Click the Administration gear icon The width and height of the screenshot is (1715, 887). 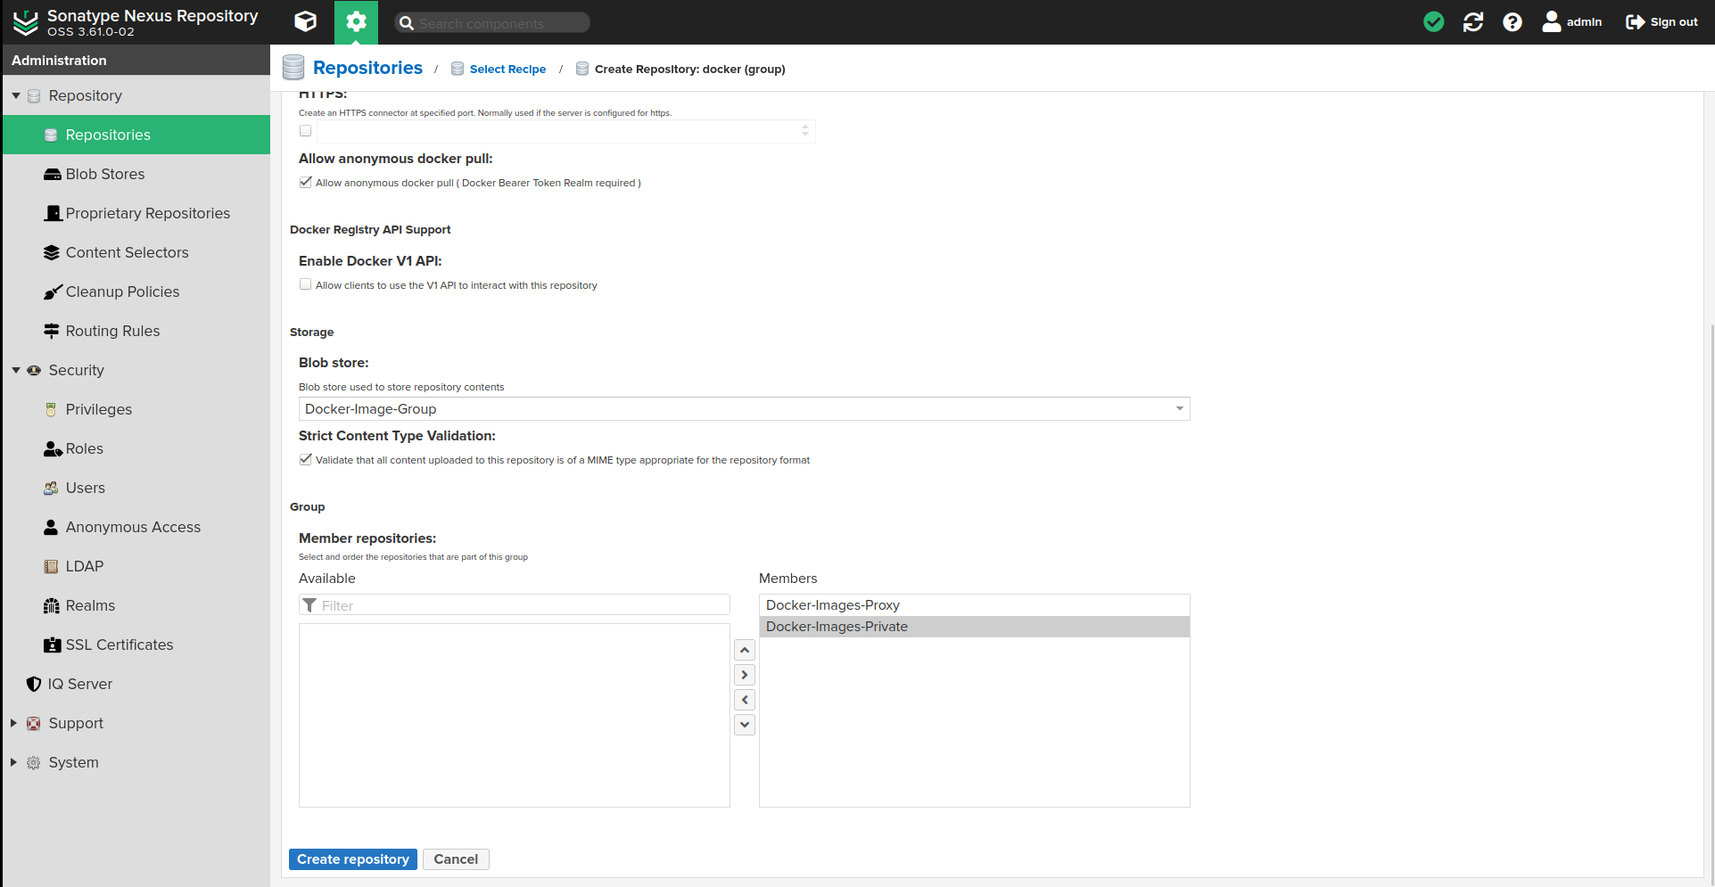pos(356,21)
